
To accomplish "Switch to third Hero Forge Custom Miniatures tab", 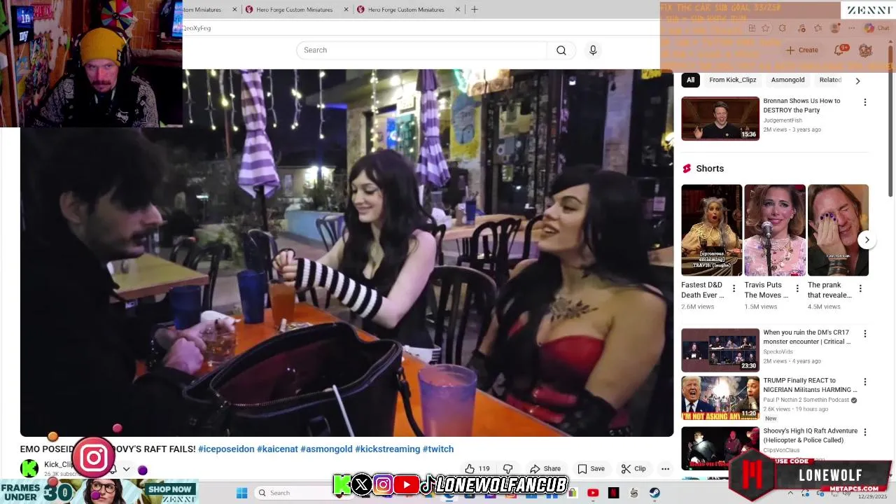I will coord(406,10).
